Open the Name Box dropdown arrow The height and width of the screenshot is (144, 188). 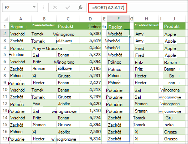click(34, 7)
